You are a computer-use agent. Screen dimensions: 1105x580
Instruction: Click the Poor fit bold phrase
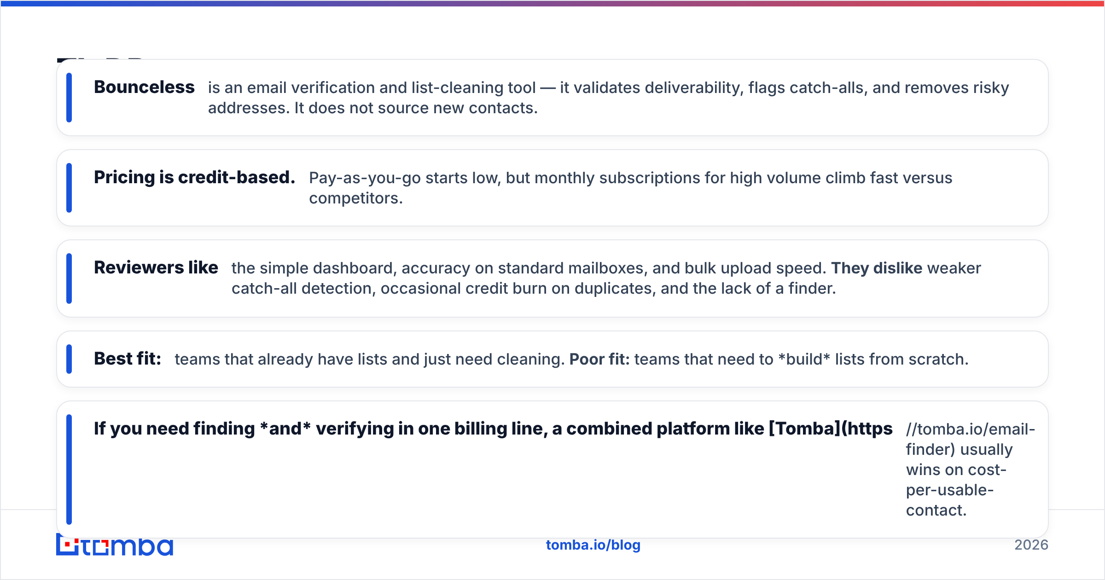point(599,359)
